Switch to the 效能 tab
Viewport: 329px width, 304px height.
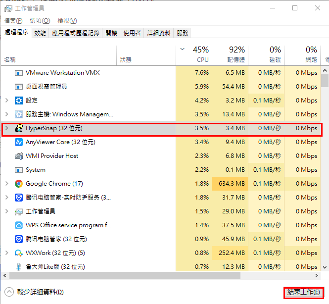click(40, 33)
